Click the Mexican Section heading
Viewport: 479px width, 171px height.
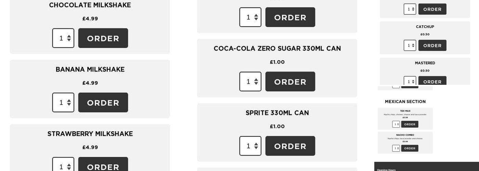click(x=405, y=102)
